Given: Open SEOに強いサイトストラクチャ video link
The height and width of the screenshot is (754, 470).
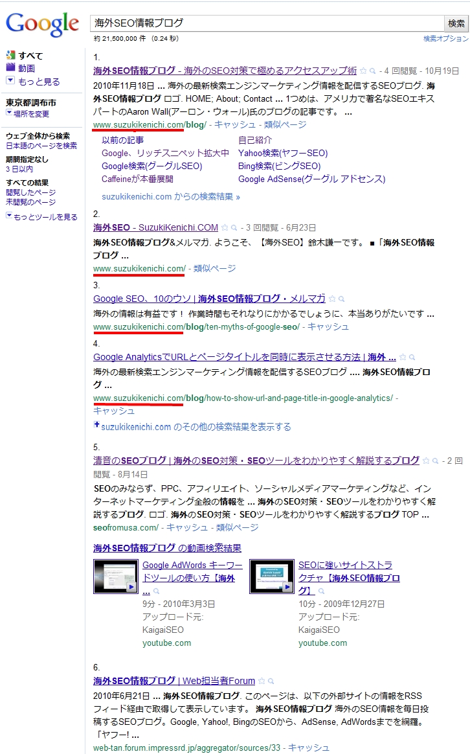Looking at the screenshot, I should tap(349, 578).
